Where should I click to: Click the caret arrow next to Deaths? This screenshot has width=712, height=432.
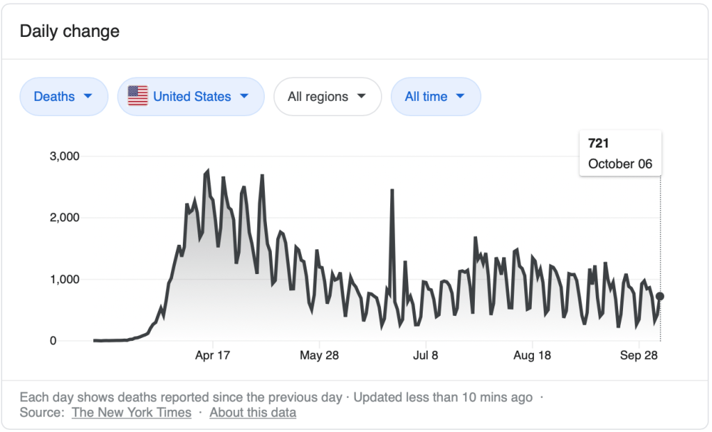click(88, 97)
